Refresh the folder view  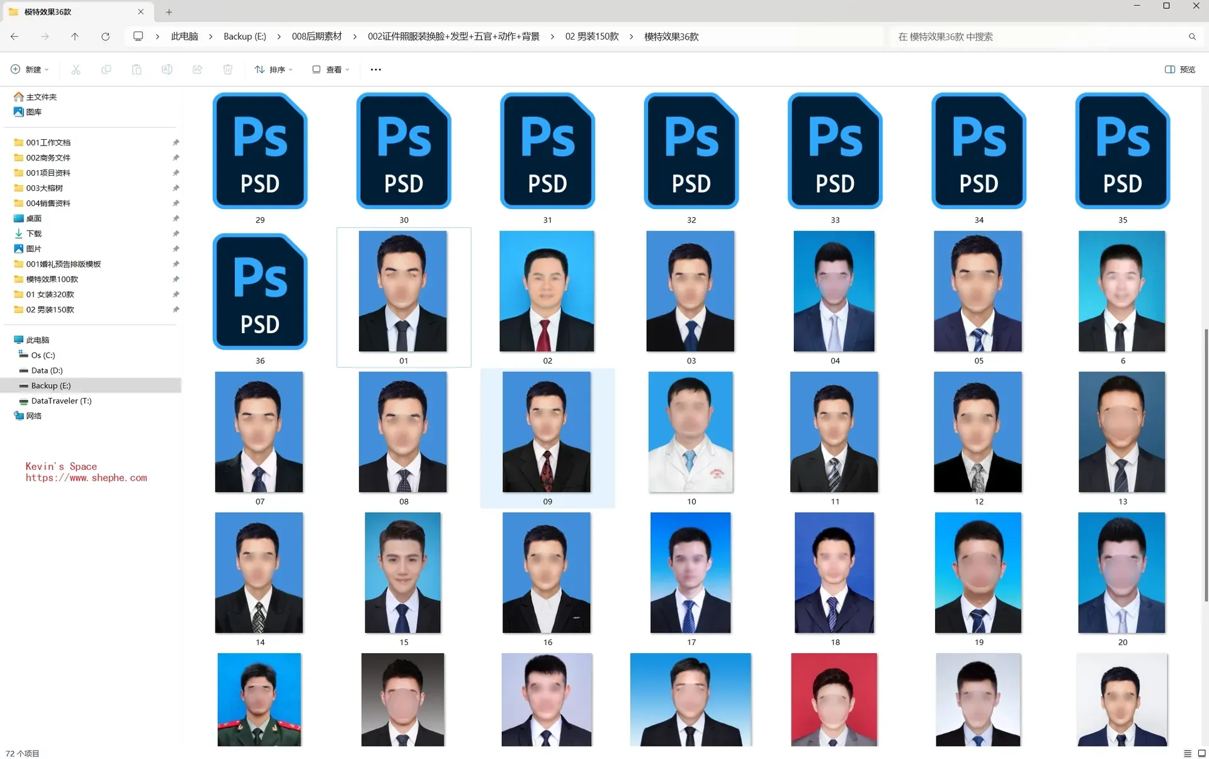[106, 37]
